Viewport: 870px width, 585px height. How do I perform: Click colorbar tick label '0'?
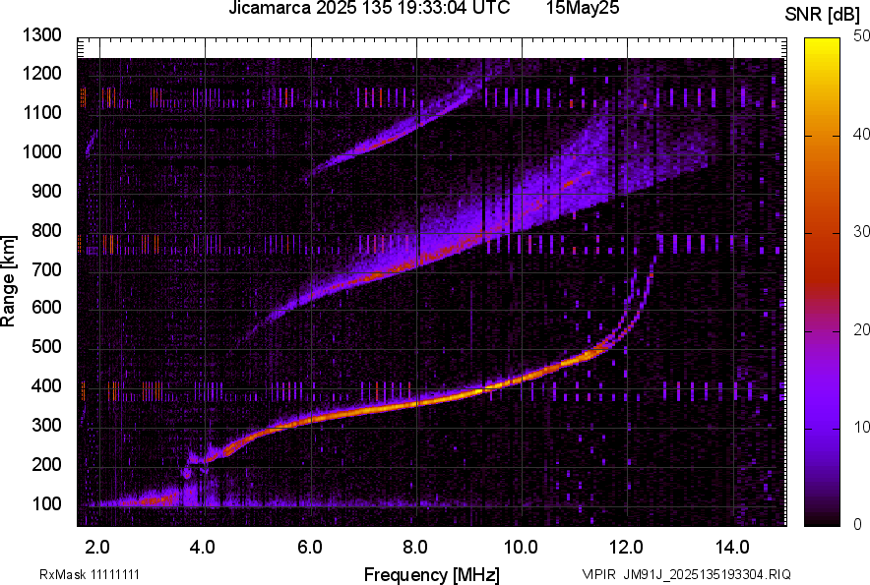(x=858, y=524)
